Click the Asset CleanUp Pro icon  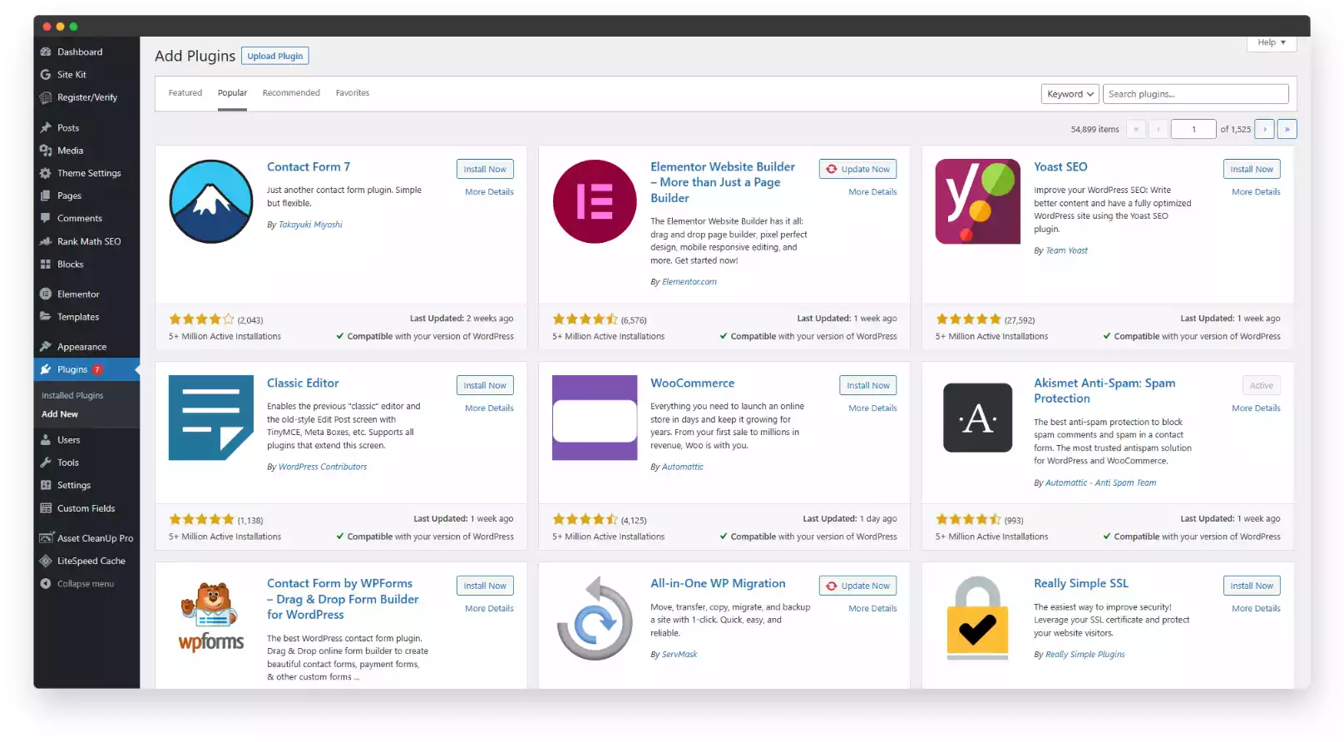46,538
